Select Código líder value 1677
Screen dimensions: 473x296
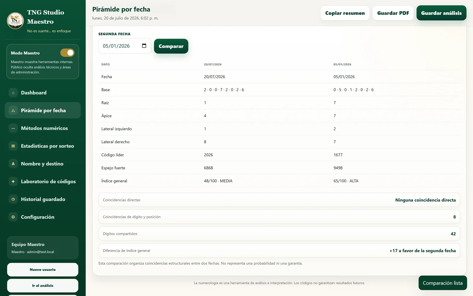pyautogui.click(x=338, y=155)
